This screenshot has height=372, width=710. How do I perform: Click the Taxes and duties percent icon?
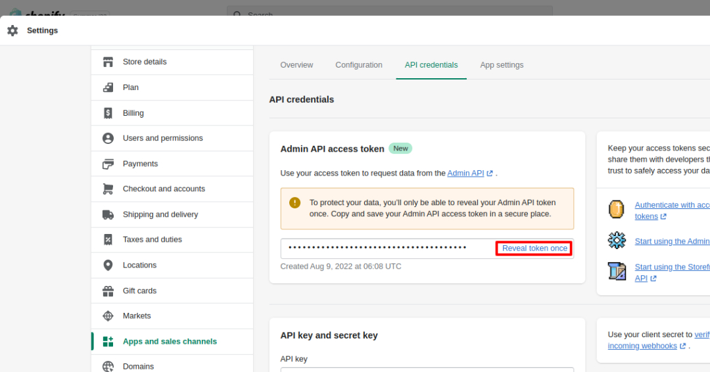(x=108, y=239)
